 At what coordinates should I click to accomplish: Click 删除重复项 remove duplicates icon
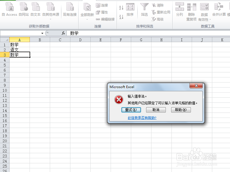point(191,12)
